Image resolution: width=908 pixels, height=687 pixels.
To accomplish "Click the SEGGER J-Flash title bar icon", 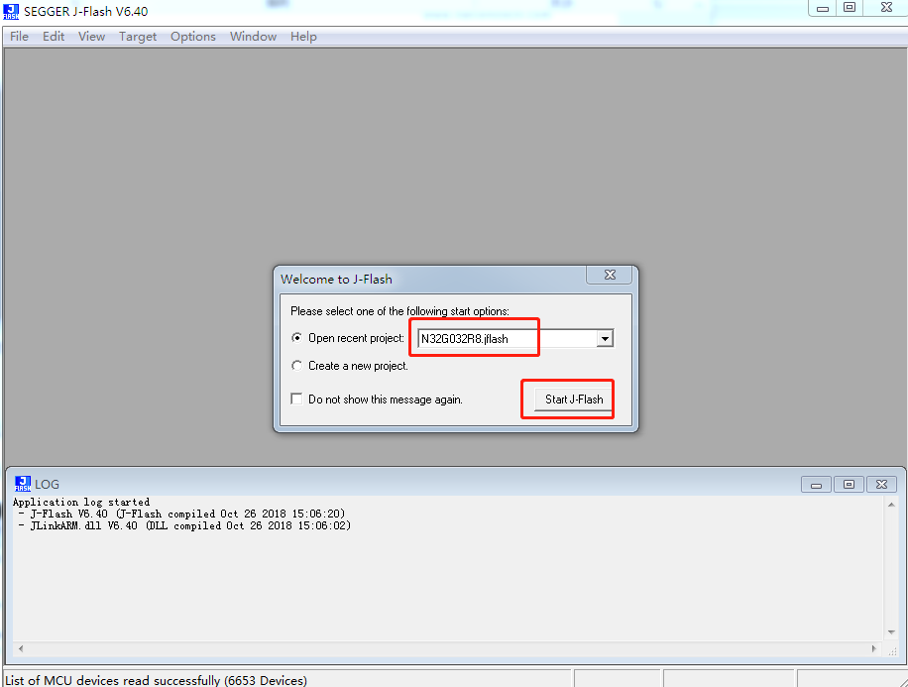I will (x=11, y=11).
